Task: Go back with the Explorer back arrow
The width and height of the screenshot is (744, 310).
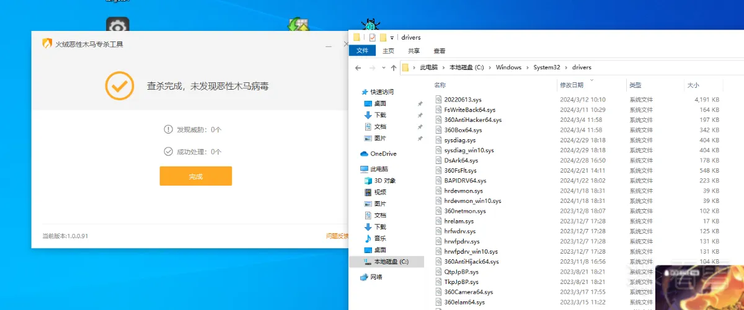Action: (358, 67)
